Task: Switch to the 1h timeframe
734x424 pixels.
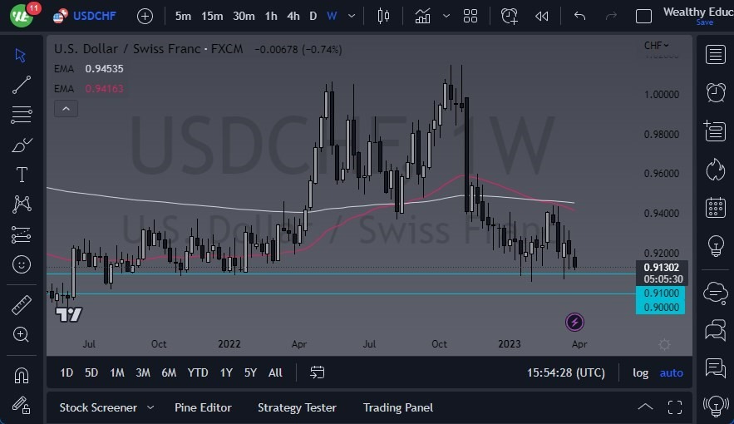Action: 271,16
